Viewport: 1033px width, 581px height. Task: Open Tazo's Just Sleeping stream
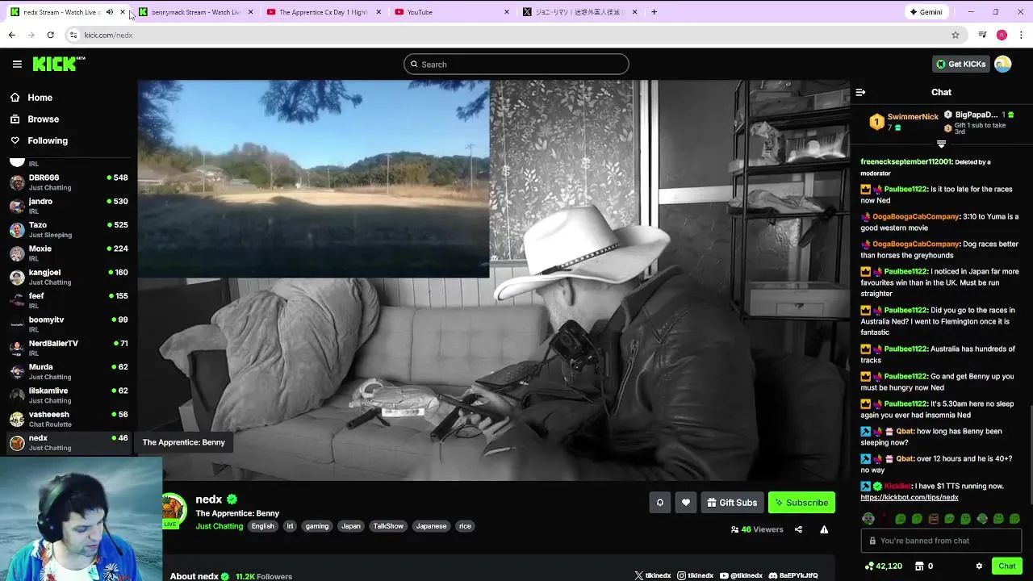click(69, 230)
